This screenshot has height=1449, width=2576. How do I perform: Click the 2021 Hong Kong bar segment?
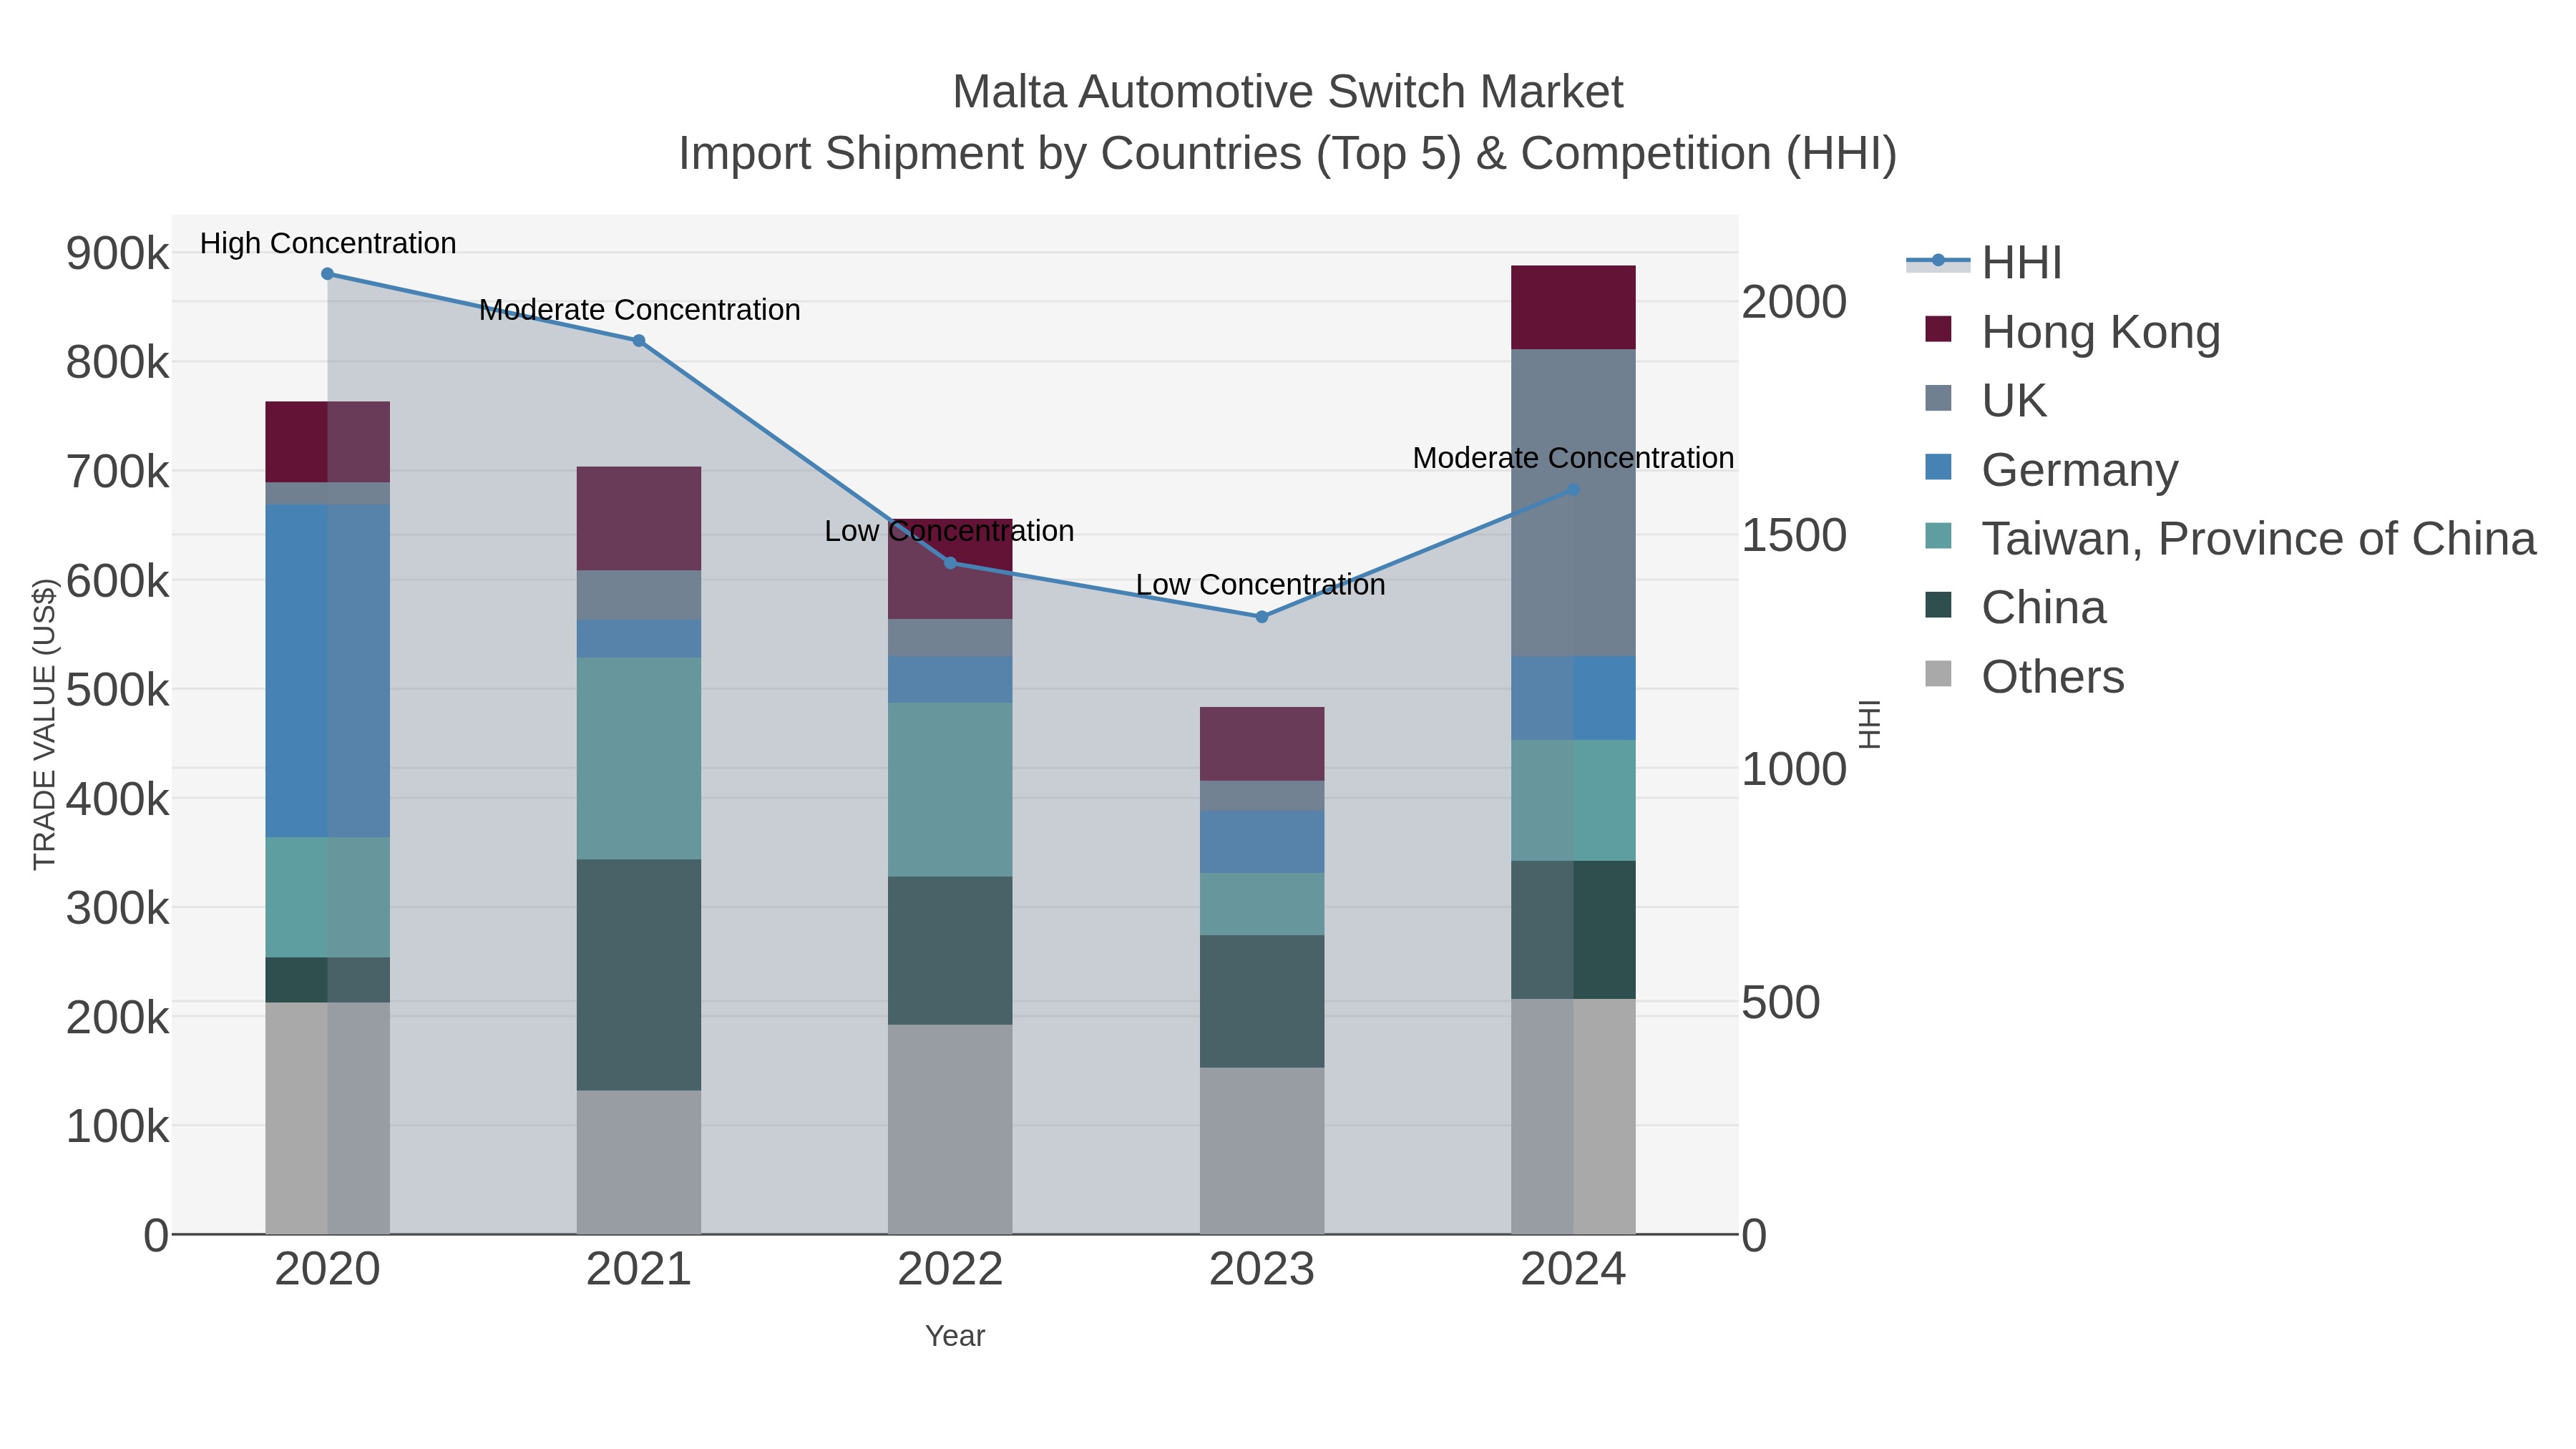click(x=639, y=519)
